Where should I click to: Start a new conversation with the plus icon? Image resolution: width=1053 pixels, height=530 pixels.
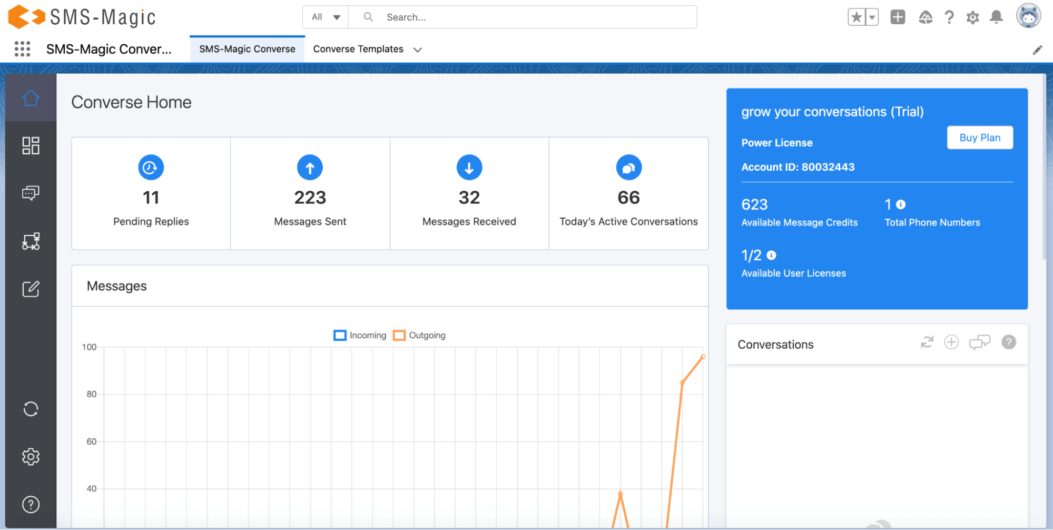[x=951, y=342]
